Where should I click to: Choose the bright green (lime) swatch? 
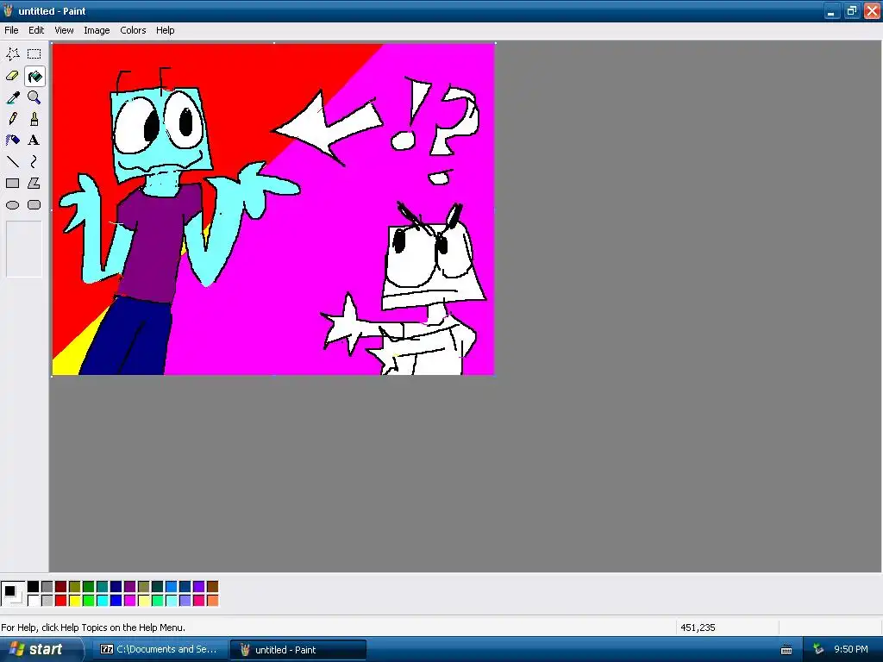point(89,601)
